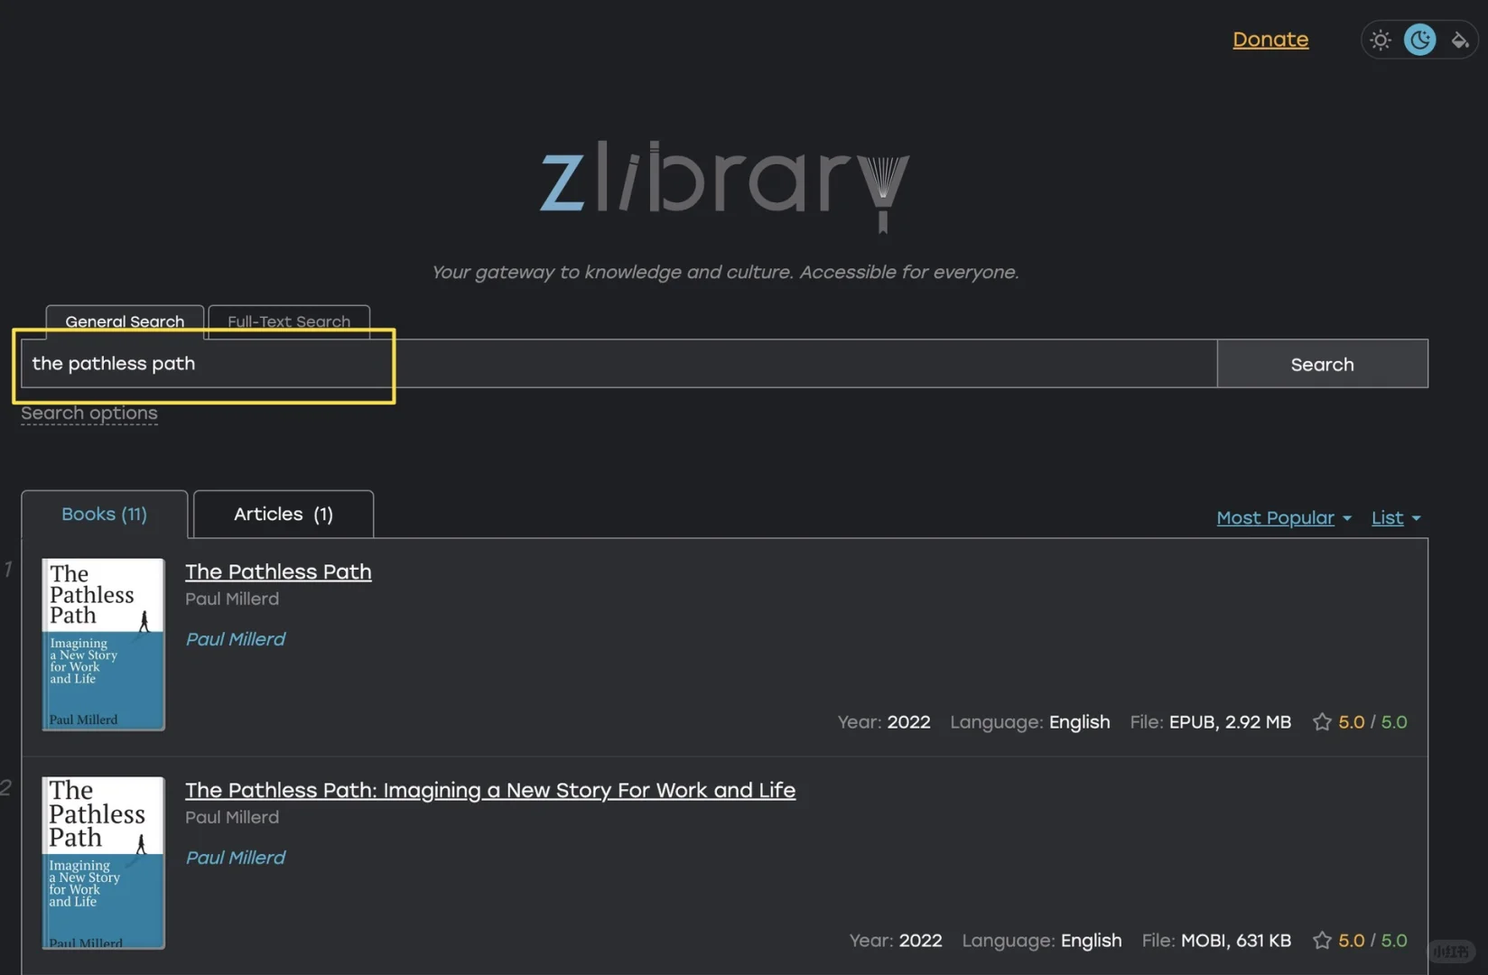The width and height of the screenshot is (1488, 975).
Task: Open 'The Pathless Path: Imagining a New Story' link
Action: (x=490, y=790)
